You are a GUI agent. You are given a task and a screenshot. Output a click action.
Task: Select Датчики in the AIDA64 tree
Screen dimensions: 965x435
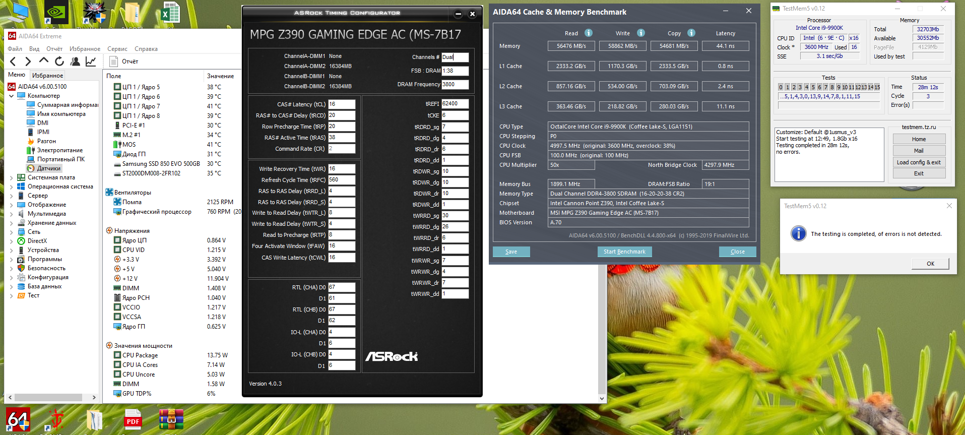coord(48,168)
